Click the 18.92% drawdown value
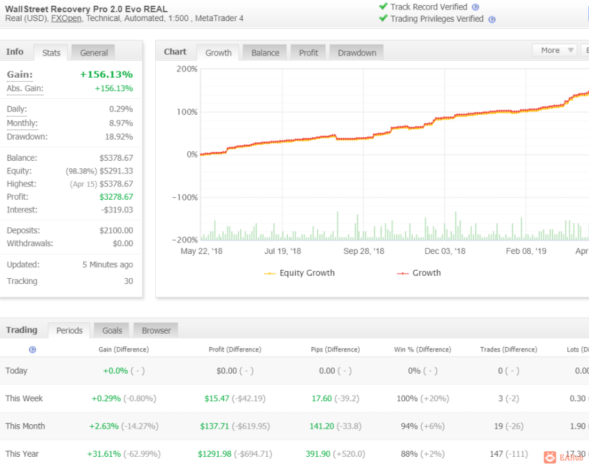The height and width of the screenshot is (467, 589). (x=119, y=137)
